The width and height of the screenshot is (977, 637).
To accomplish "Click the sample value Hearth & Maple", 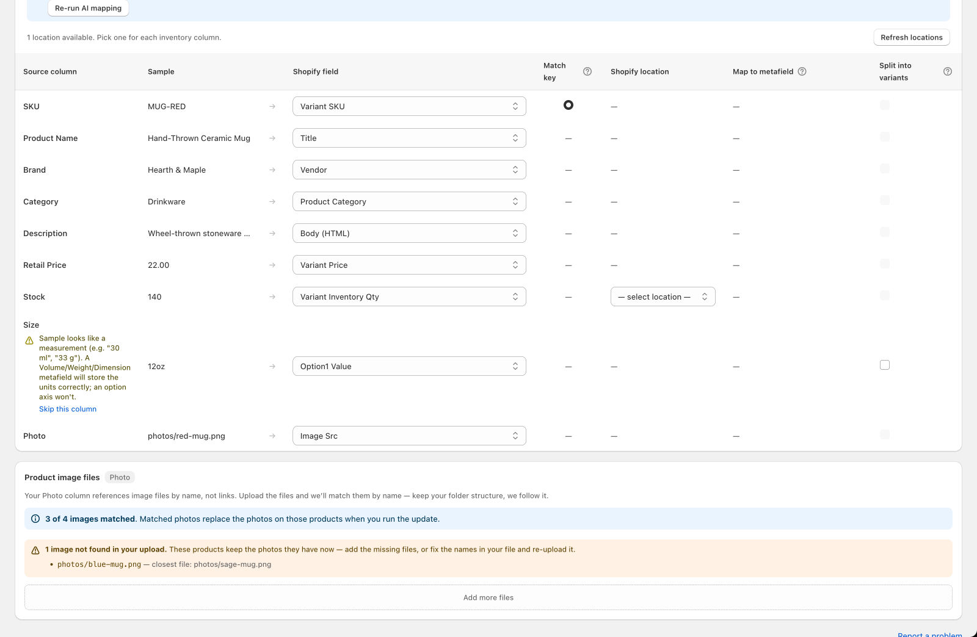I will [176, 170].
